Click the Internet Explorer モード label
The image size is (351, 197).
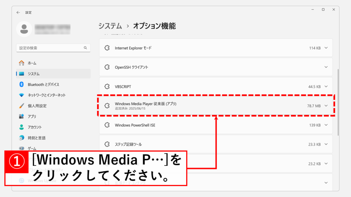pos(133,48)
